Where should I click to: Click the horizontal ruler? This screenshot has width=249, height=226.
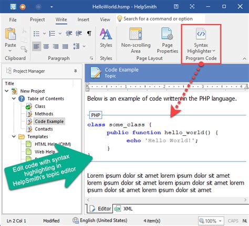(167, 87)
